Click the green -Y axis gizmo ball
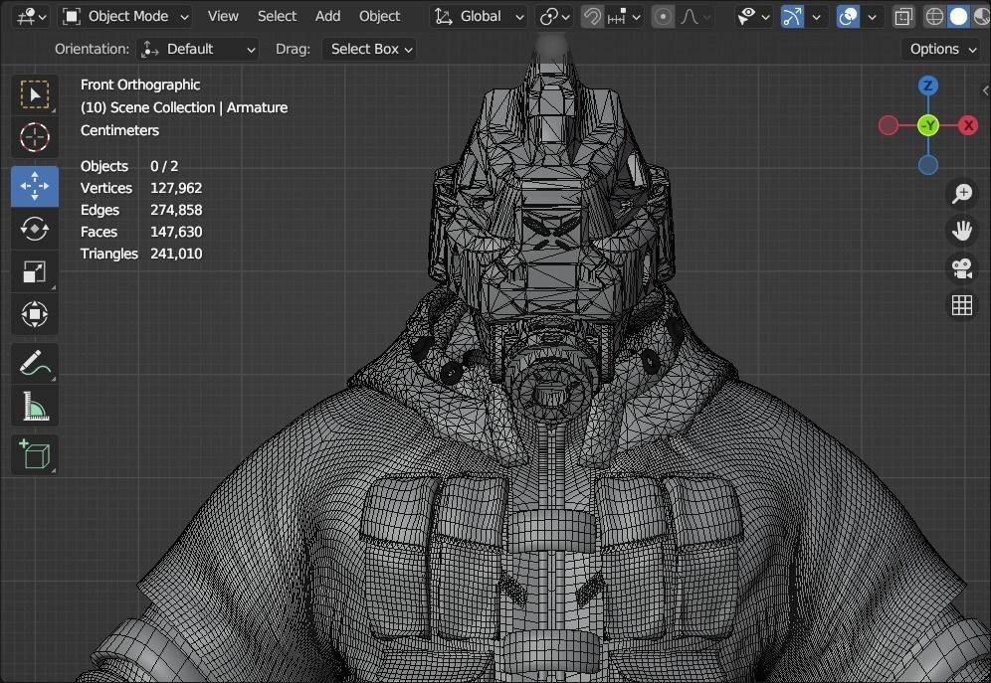 pos(927,125)
